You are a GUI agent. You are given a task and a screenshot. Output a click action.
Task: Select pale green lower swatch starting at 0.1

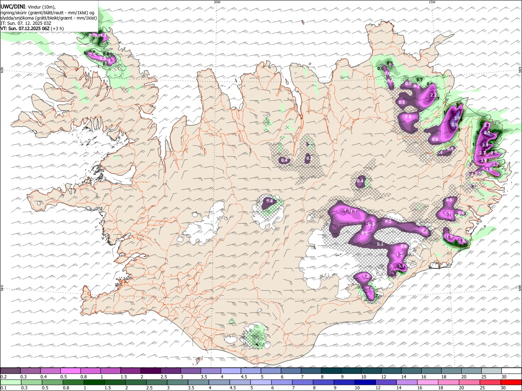(11, 382)
